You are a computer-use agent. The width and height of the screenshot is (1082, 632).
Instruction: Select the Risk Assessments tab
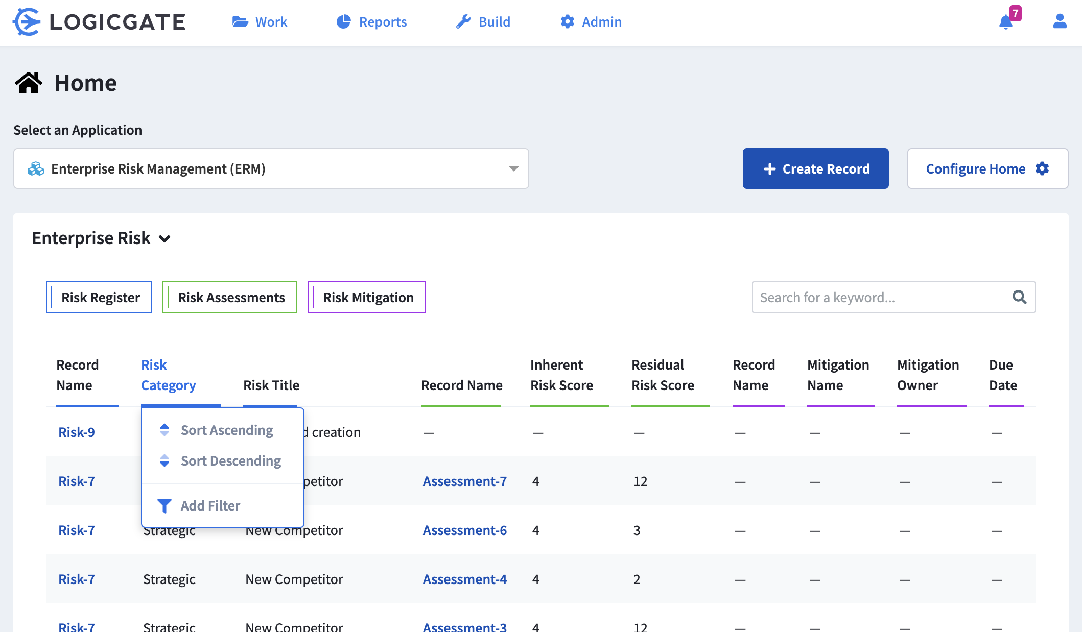click(x=230, y=297)
